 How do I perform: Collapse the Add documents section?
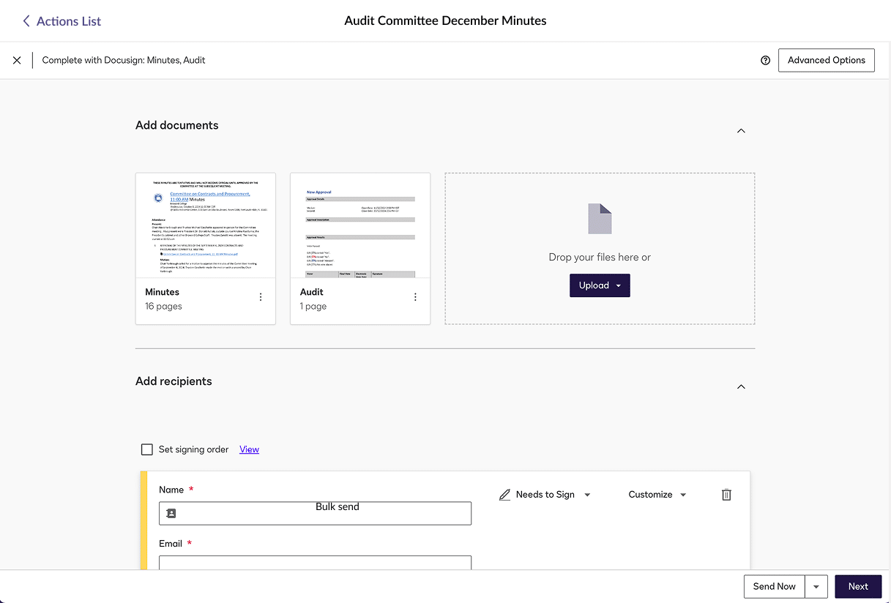[741, 131]
